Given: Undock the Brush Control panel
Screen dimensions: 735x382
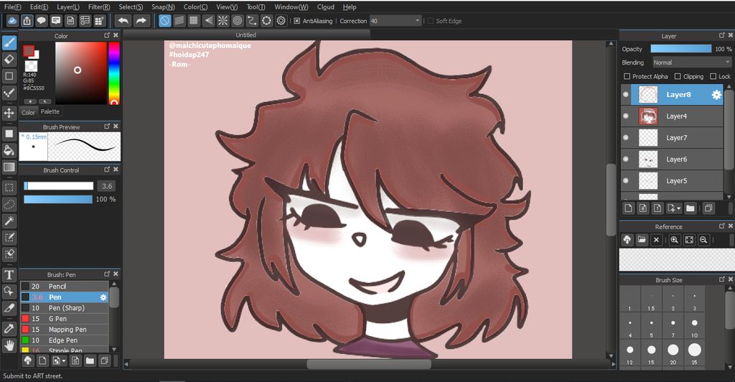Looking at the screenshot, I should point(107,169).
